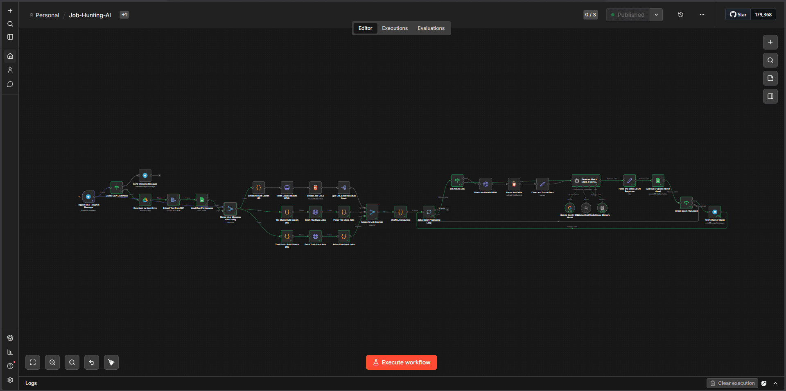Undo the last canvas change
The image size is (786, 391).
pyautogui.click(x=92, y=362)
